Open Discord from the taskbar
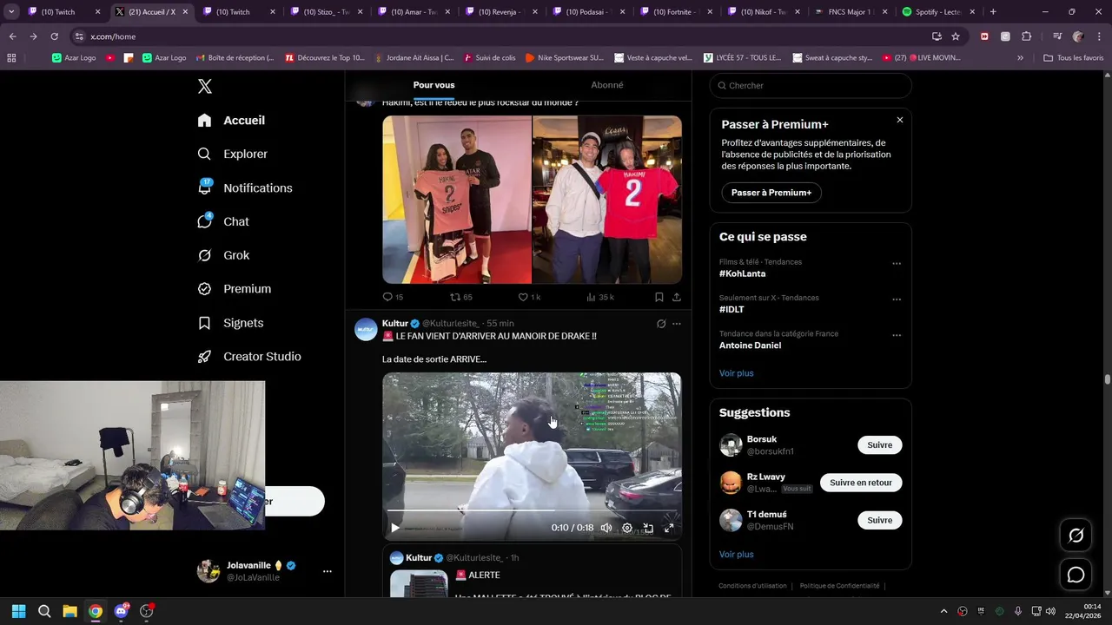The width and height of the screenshot is (1112, 625). click(x=121, y=611)
